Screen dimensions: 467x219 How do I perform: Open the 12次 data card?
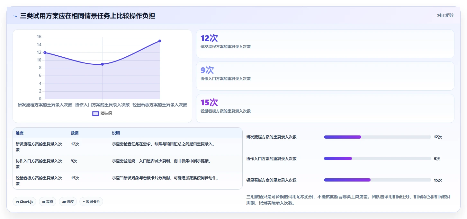325,44
